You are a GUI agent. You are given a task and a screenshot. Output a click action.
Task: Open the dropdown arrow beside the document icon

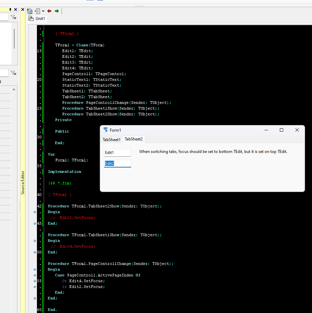click(43, 11)
